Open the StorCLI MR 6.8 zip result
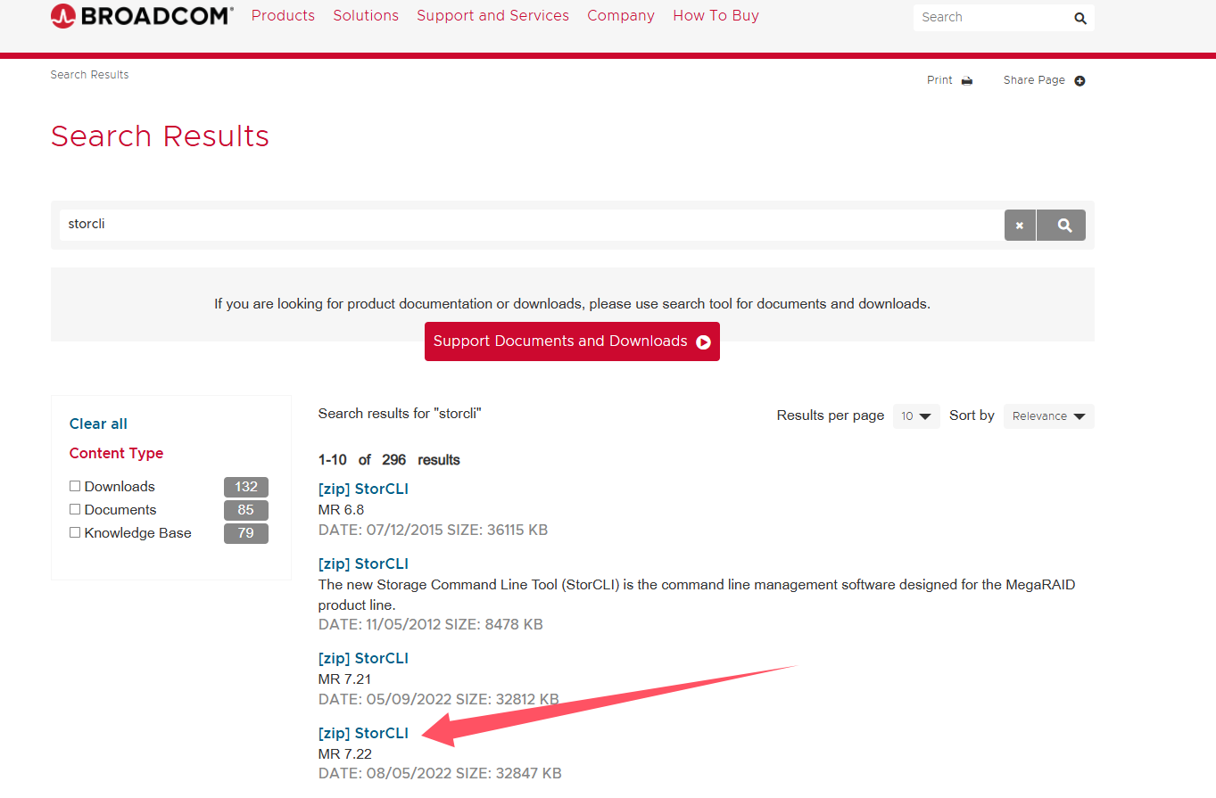The width and height of the screenshot is (1216, 798). click(363, 489)
